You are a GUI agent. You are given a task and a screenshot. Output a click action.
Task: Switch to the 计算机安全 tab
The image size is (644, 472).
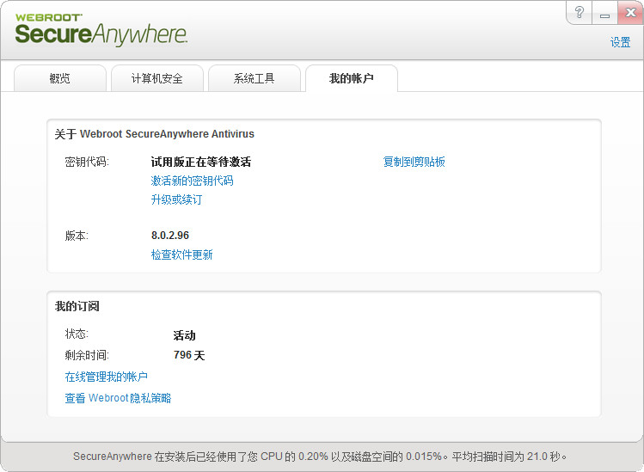click(x=157, y=78)
